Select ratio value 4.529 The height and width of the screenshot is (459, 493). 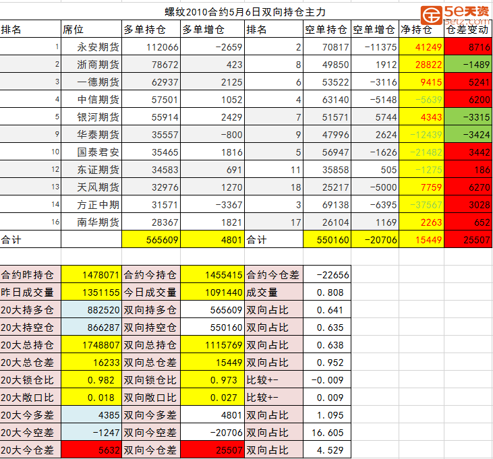coord(327,450)
